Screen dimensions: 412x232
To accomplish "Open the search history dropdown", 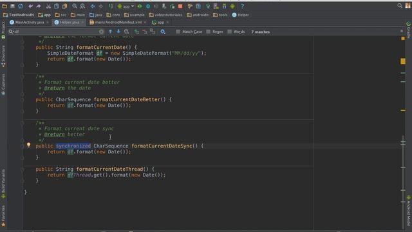I will pyautogui.click(x=11, y=32).
